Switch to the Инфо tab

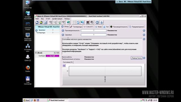tap(98, 27)
